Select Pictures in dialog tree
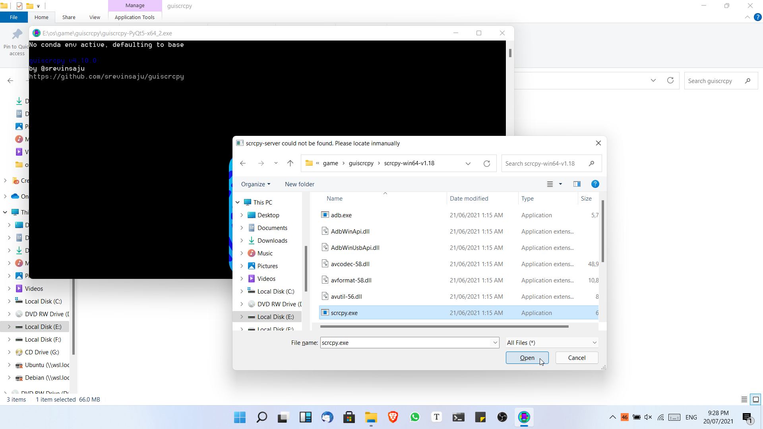The width and height of the screenshot is (763, 429). [267, 266]
